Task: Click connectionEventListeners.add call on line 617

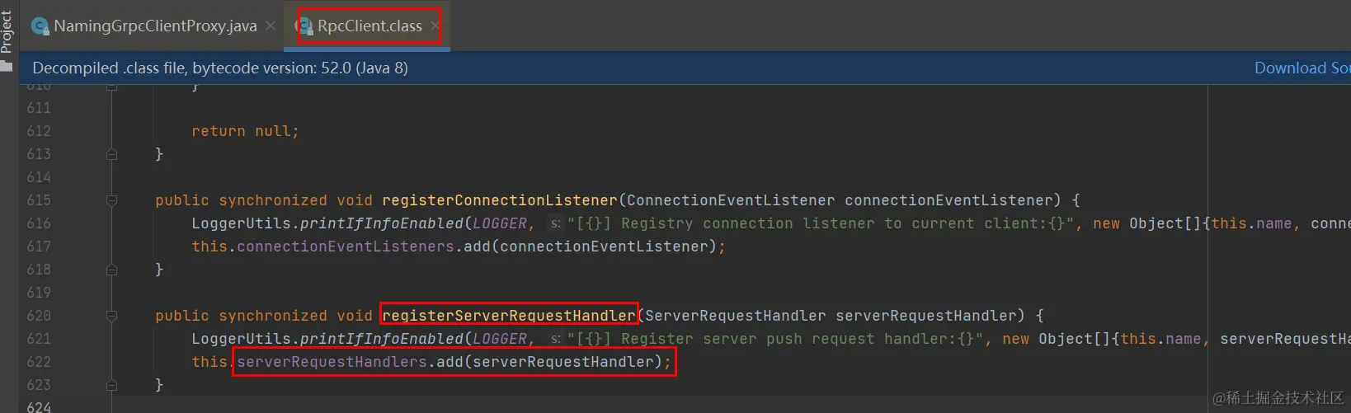Action: [481, 246]
